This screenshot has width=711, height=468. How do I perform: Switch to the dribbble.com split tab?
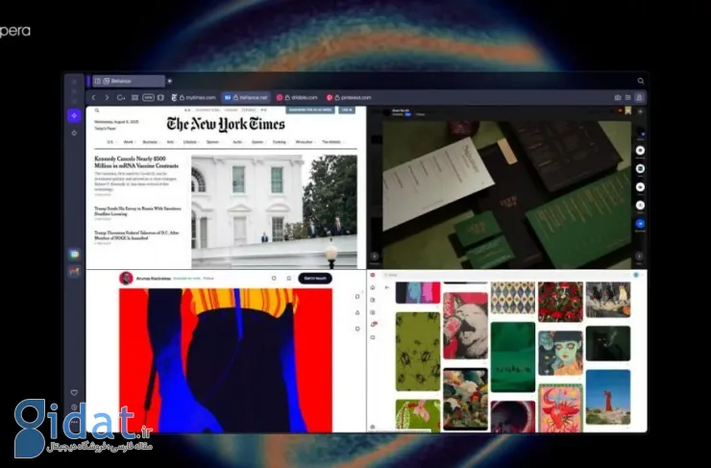(x=298, y=97)
